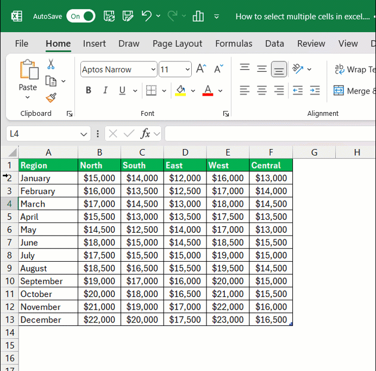
Task: Click the Copy icon
Action: click(51, 81)
